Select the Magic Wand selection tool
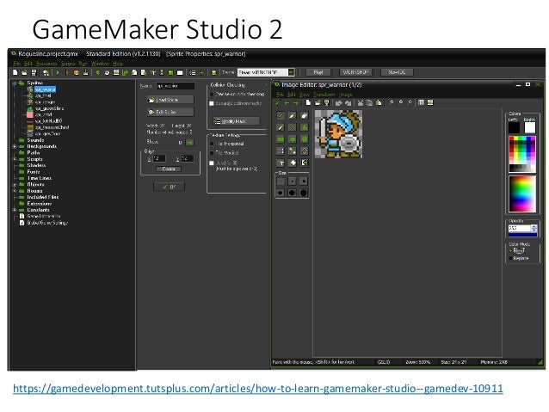 [292, 151]
